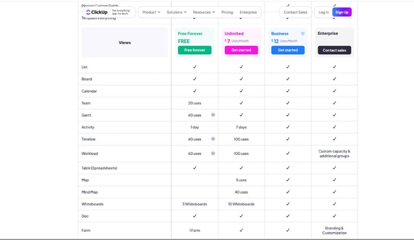Click the Log in link

[323, 12]
